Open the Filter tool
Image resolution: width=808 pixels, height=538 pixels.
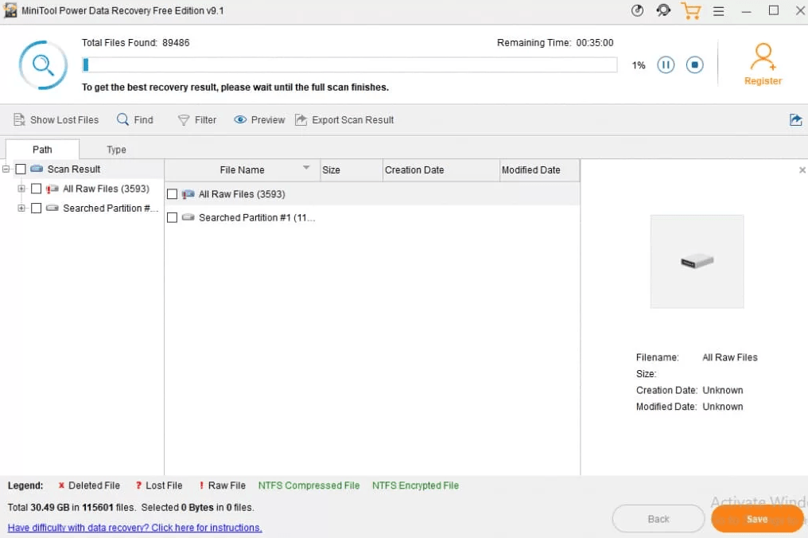point(197,119)
